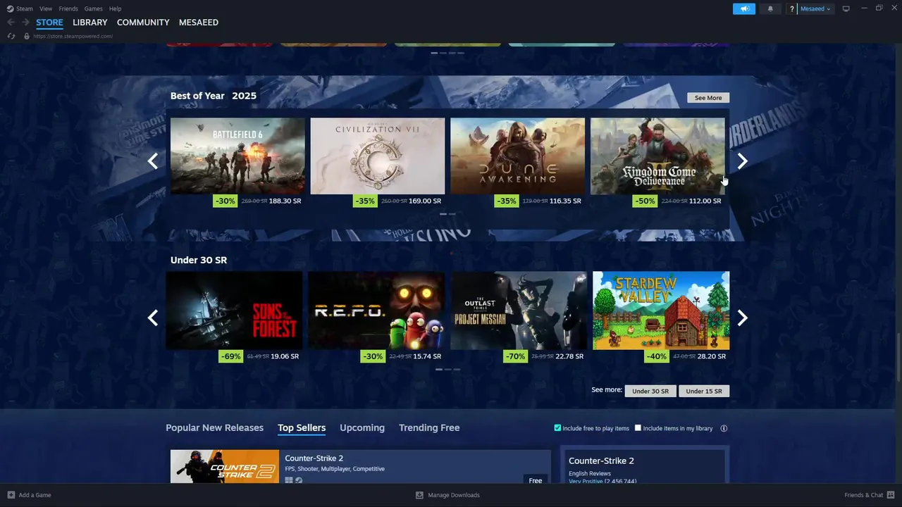Expand the Mesaeed account dropdown
The height and width of the screenshot is (507, 902).
point(815,8)
